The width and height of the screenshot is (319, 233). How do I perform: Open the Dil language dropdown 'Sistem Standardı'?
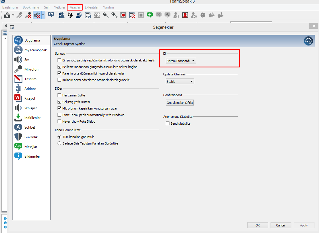181,61
